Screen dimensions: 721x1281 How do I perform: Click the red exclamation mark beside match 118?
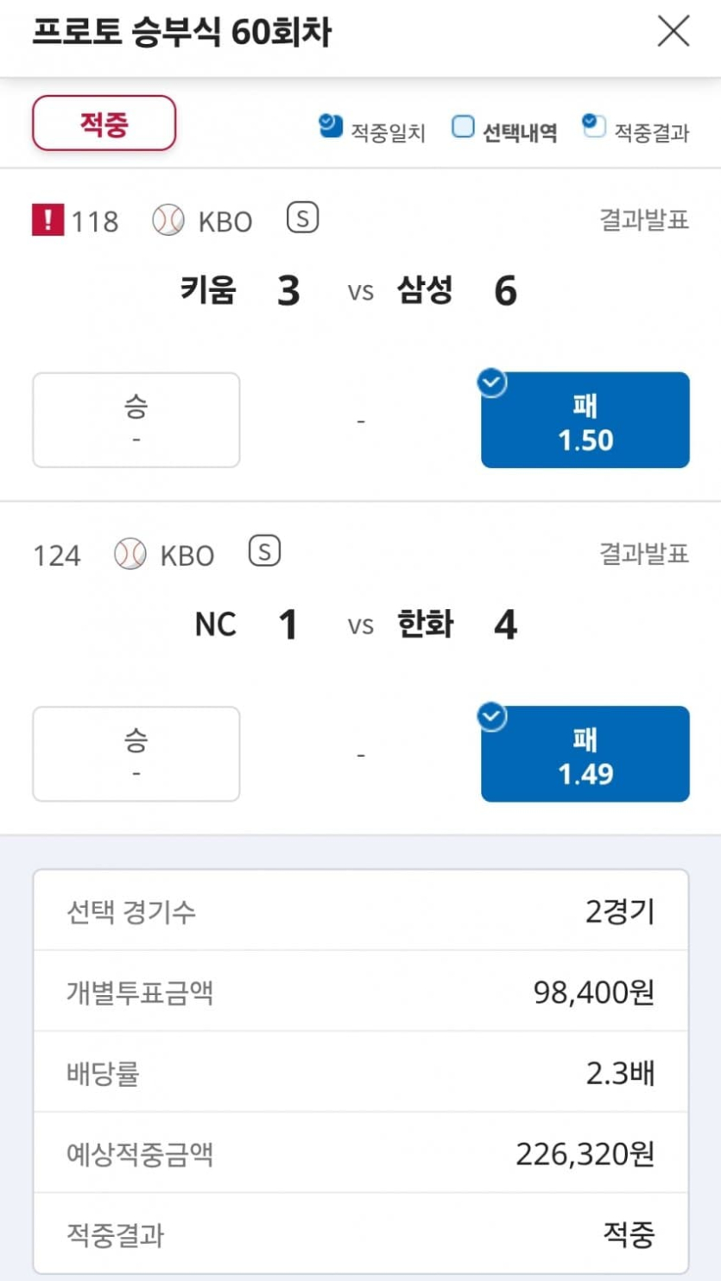pyautogui.click(x=49, y=220)
